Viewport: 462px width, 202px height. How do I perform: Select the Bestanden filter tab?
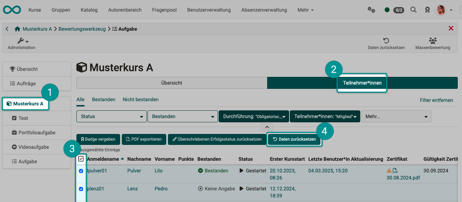pyautogui.click(x=104, y=100)
